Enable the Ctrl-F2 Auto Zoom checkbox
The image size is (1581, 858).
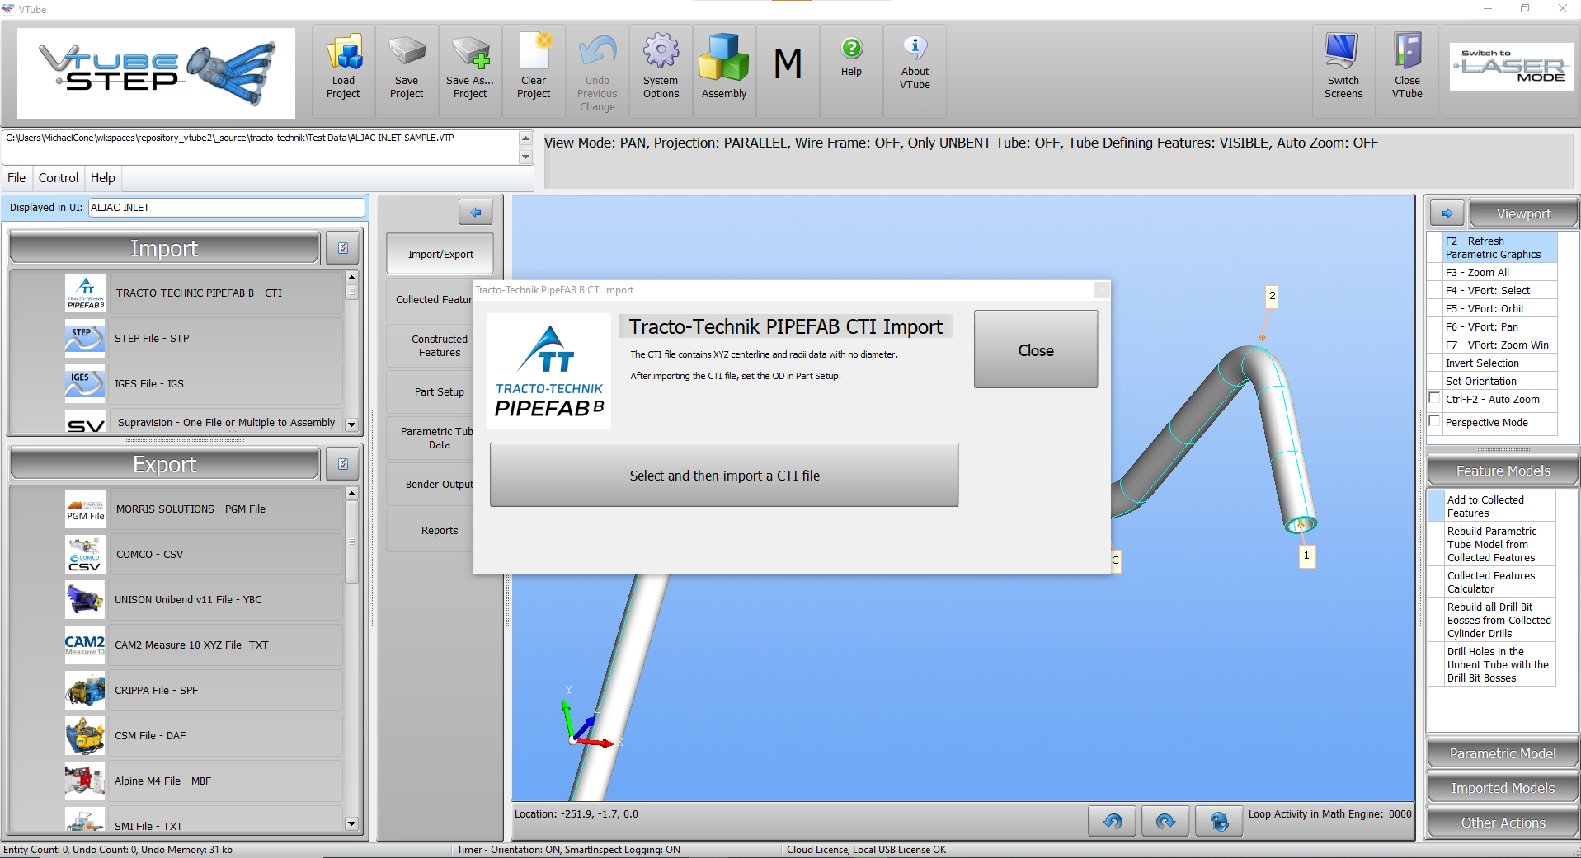click(x=1435, y=398)
